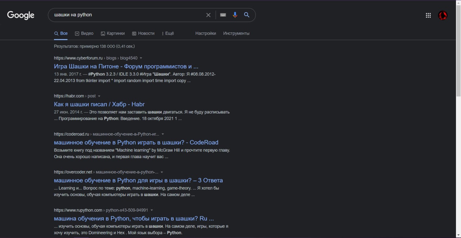The image size is (461, 238).
Task: Click 'Результатов: примерно 138 000' stats text
Action: click(x=94, y=46)
